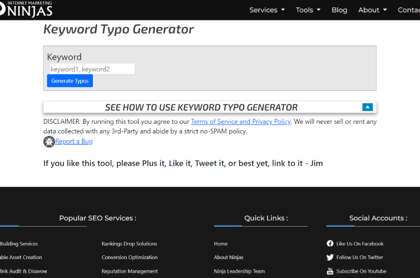Click the Twitter bird icon
Screen dimensions: 420x278
click(x=330, y=257)
